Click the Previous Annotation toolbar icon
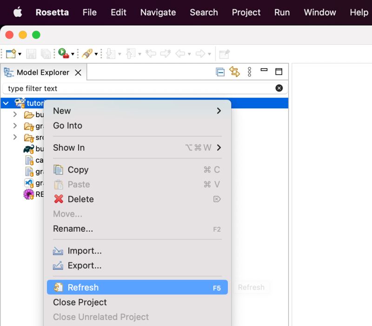Screen dimensions: 372x326 tap(131, 53)
